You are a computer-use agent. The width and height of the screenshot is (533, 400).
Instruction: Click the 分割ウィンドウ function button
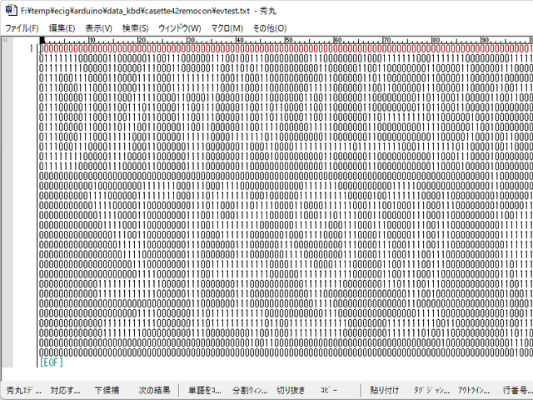point(249,390)
